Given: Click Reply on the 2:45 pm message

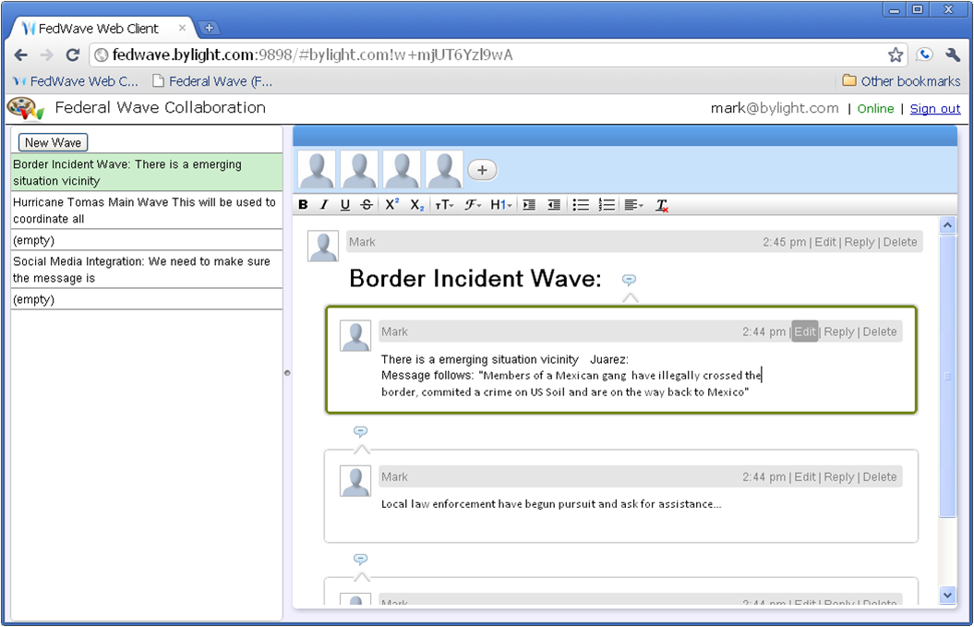Looking at the screenshot, I should click(x=860, y=242).
